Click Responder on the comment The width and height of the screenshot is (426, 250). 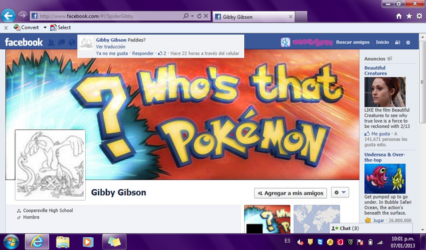[x=143, y=53]
